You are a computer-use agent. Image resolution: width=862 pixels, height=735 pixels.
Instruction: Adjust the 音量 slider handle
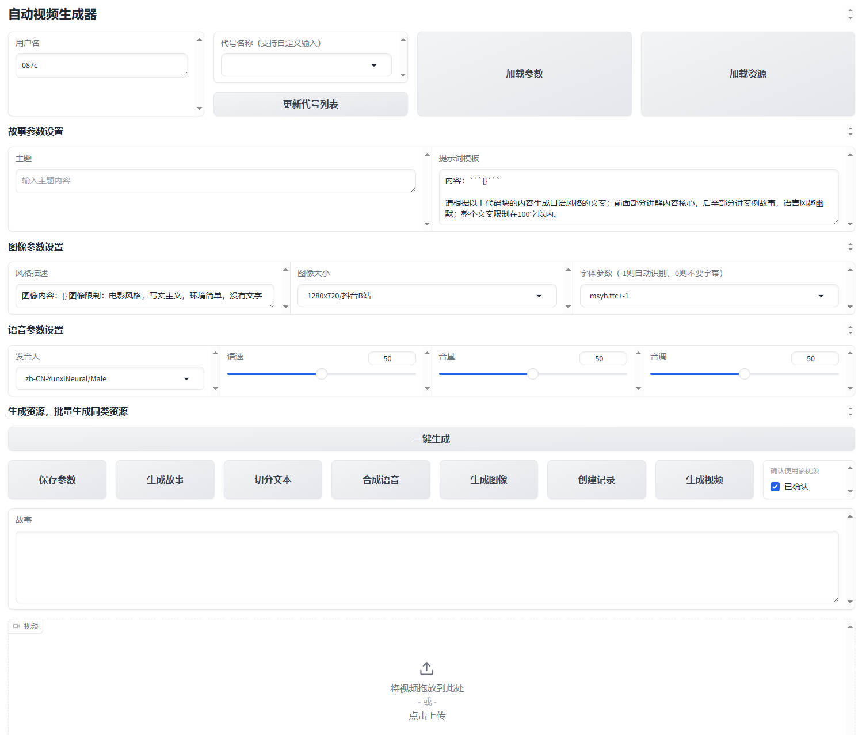pos(533,374)
